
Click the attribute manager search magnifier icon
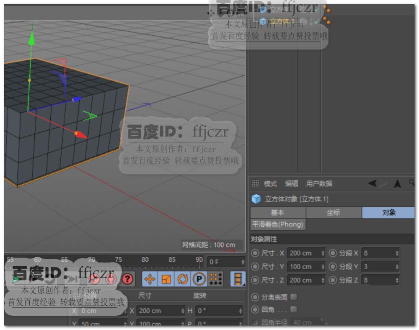[412, 183]
